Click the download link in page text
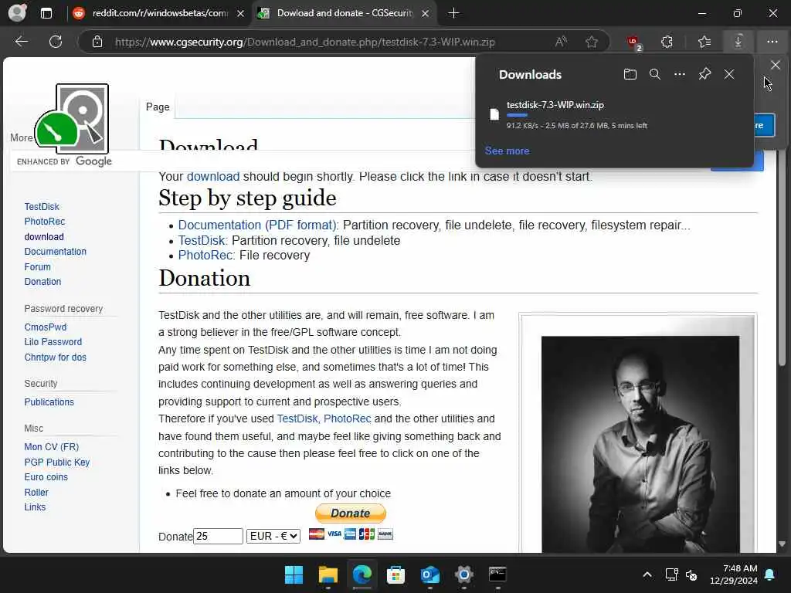Screen dimensions: 791x593 point(213,177)
